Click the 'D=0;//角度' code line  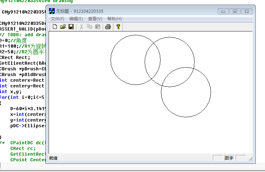point(13,41)
